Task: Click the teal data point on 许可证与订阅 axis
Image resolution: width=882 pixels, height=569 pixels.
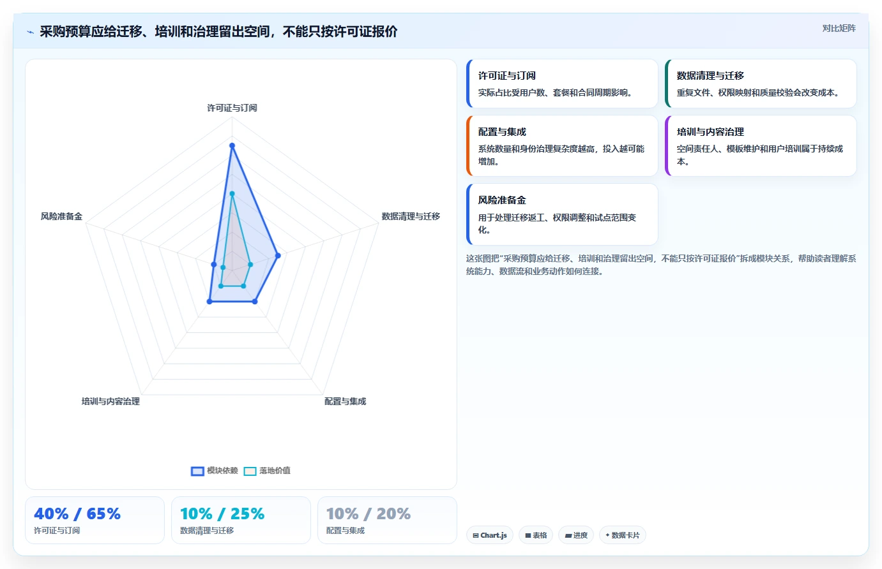Action: (232, 194)
